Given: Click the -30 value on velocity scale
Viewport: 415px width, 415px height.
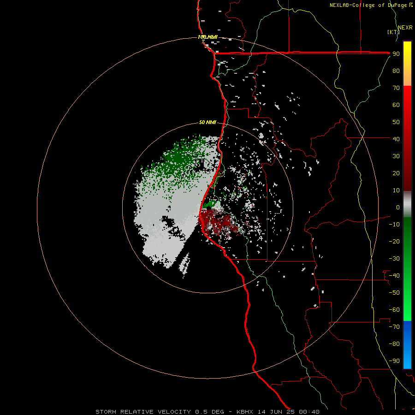Looking at the screenshot, I should click(x=394, y=259).
